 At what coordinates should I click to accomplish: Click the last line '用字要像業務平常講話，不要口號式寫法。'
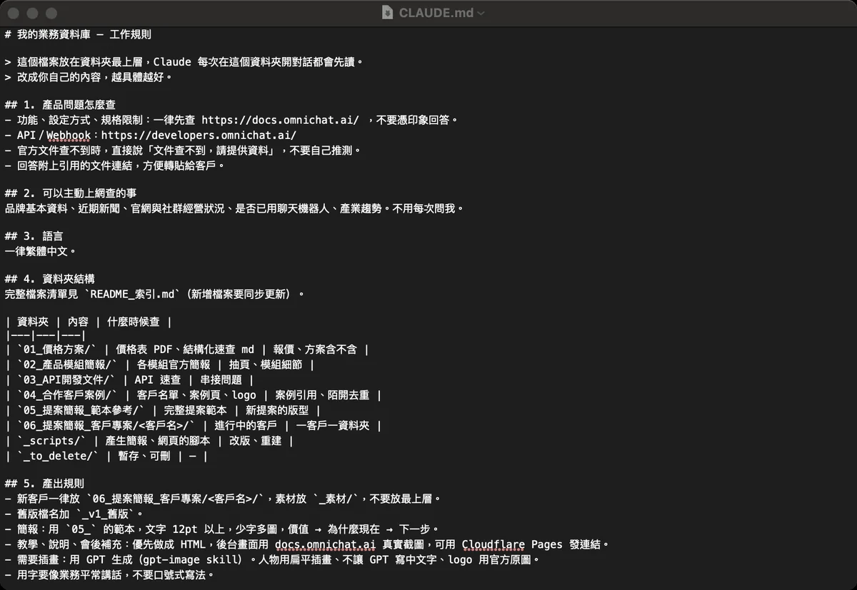click(109, 574)
